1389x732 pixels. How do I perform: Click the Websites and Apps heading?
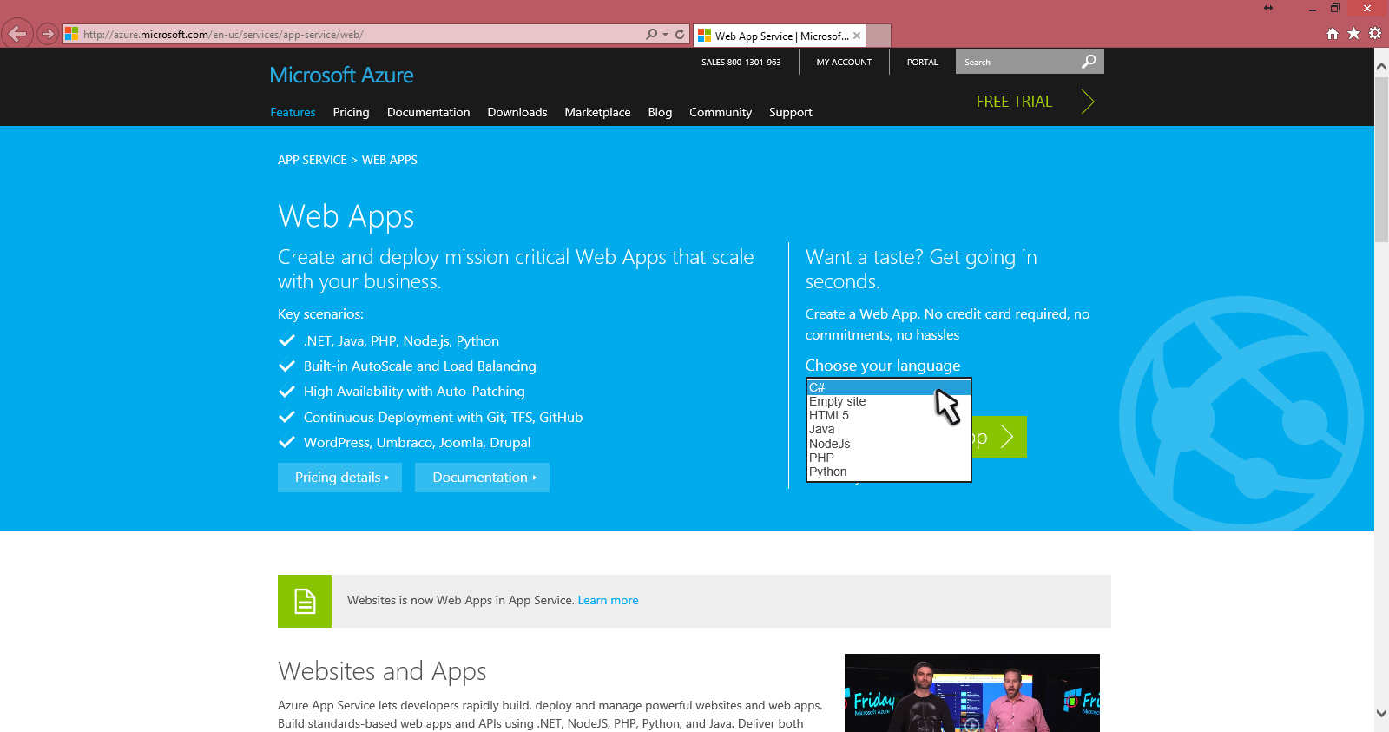coord(382,671)
